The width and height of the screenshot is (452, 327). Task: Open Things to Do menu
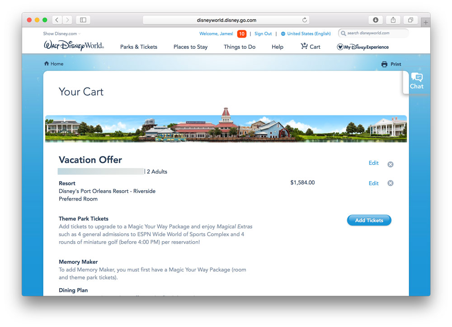point(240,47)
